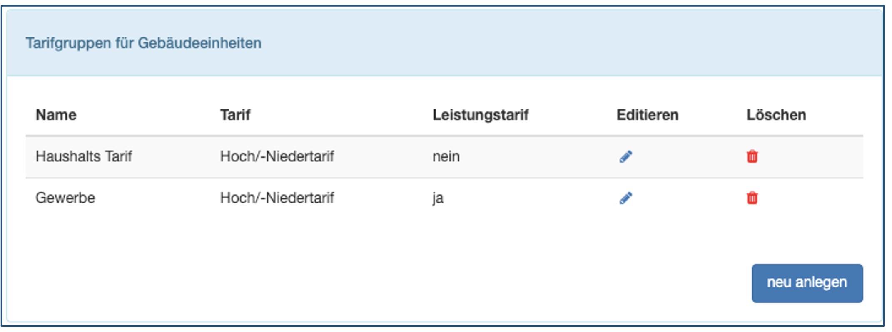Select the 'Haushalts Tarif' name cell
The height and width of the screenshot is (332, 892).
pyautogui.click(x=84, y=157)
